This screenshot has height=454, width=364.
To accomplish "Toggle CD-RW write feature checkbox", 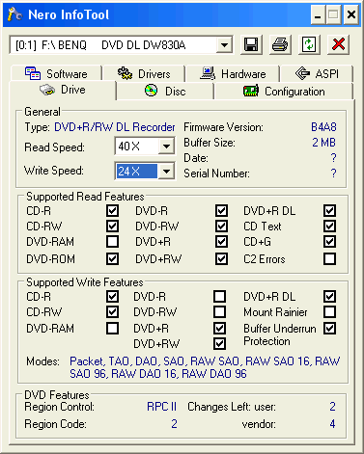I will point(112,311).
